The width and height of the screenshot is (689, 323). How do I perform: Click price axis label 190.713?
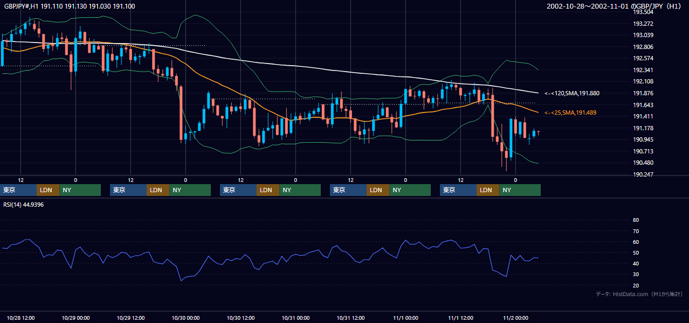[x=643, y=151]
